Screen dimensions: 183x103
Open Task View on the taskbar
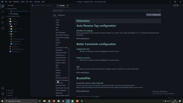(x=40, y=101)
